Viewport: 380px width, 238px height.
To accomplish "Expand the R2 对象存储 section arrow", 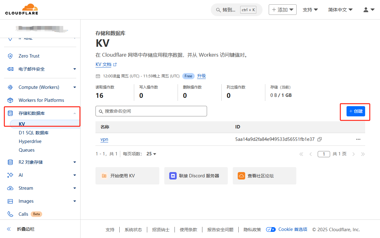I will click(75, 162).
